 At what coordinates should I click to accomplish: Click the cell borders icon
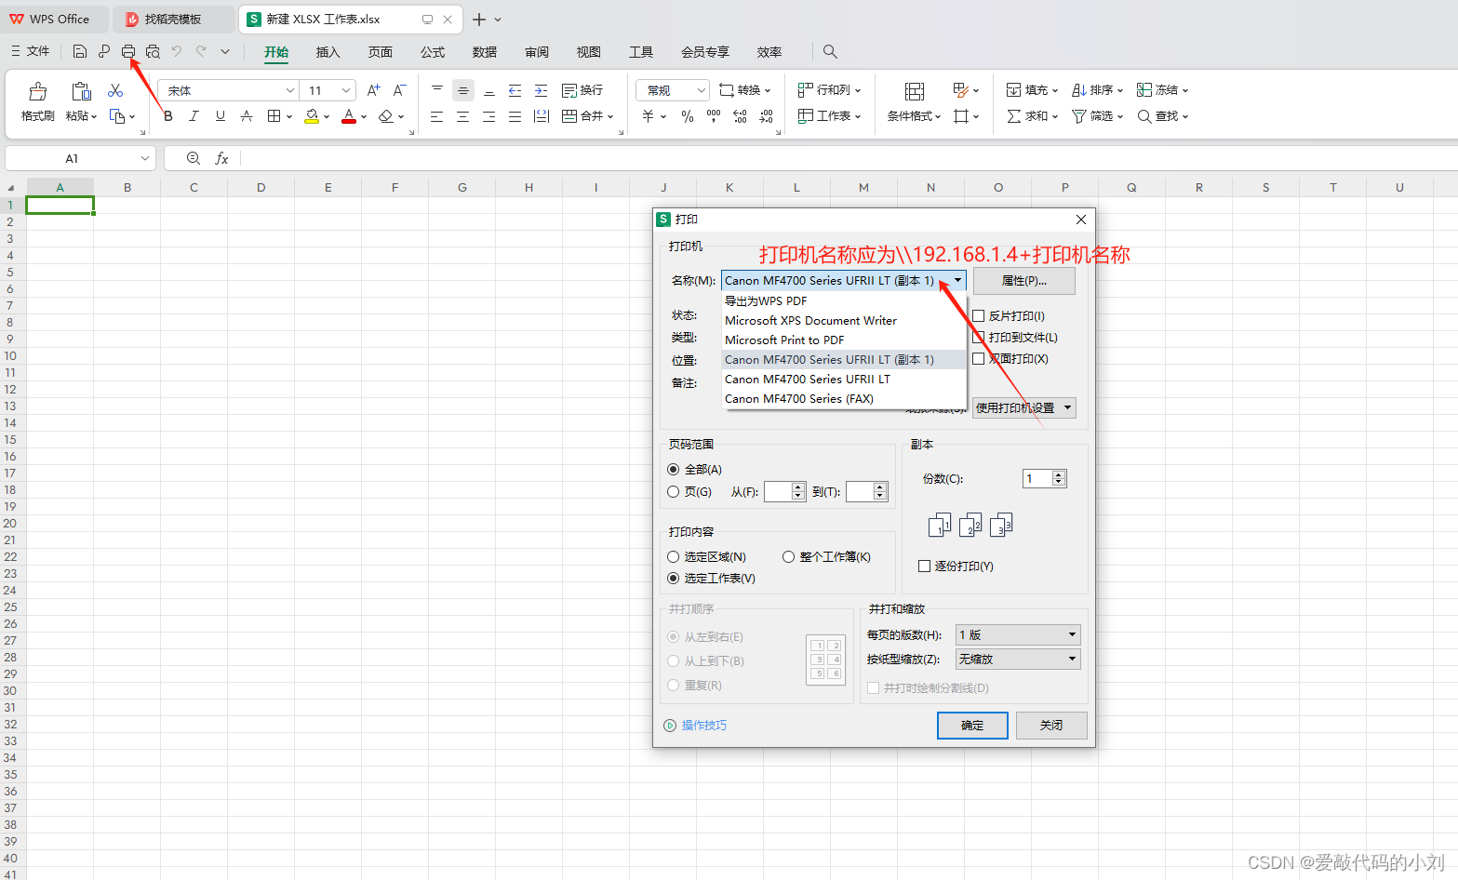pyautogui.click(x=274, y=116)
